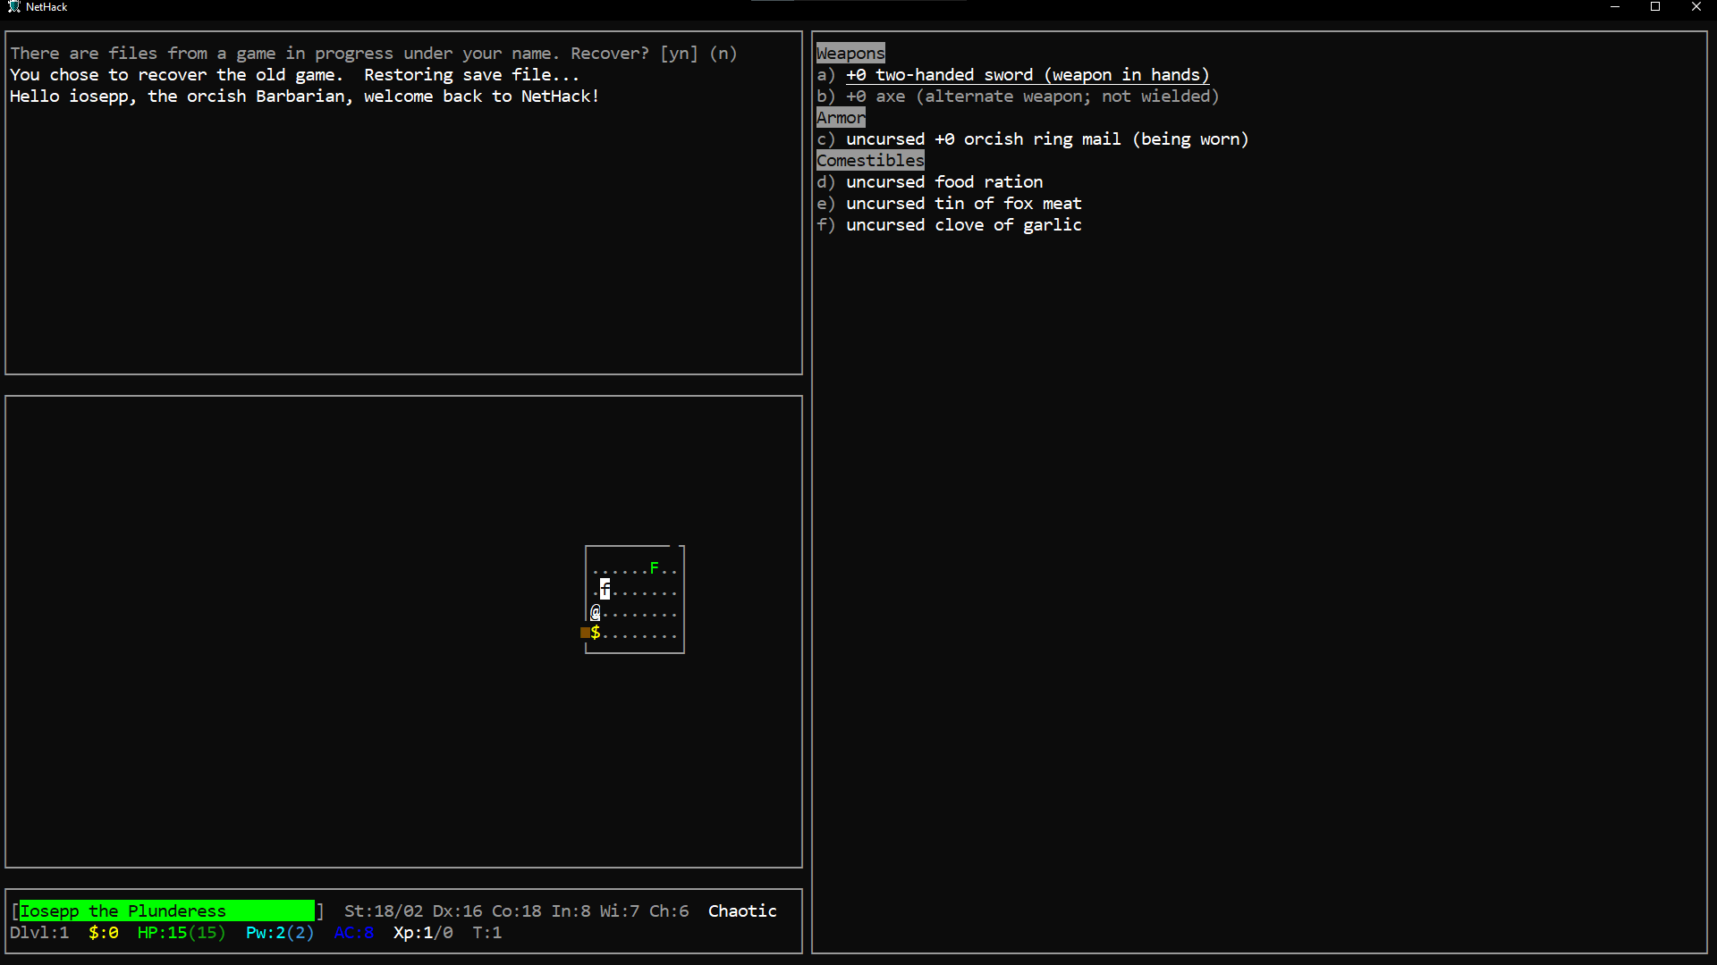Viewport: 1717px width, 965px height.
Task: Click the Co:18 constitution stat
Action: 517,911
